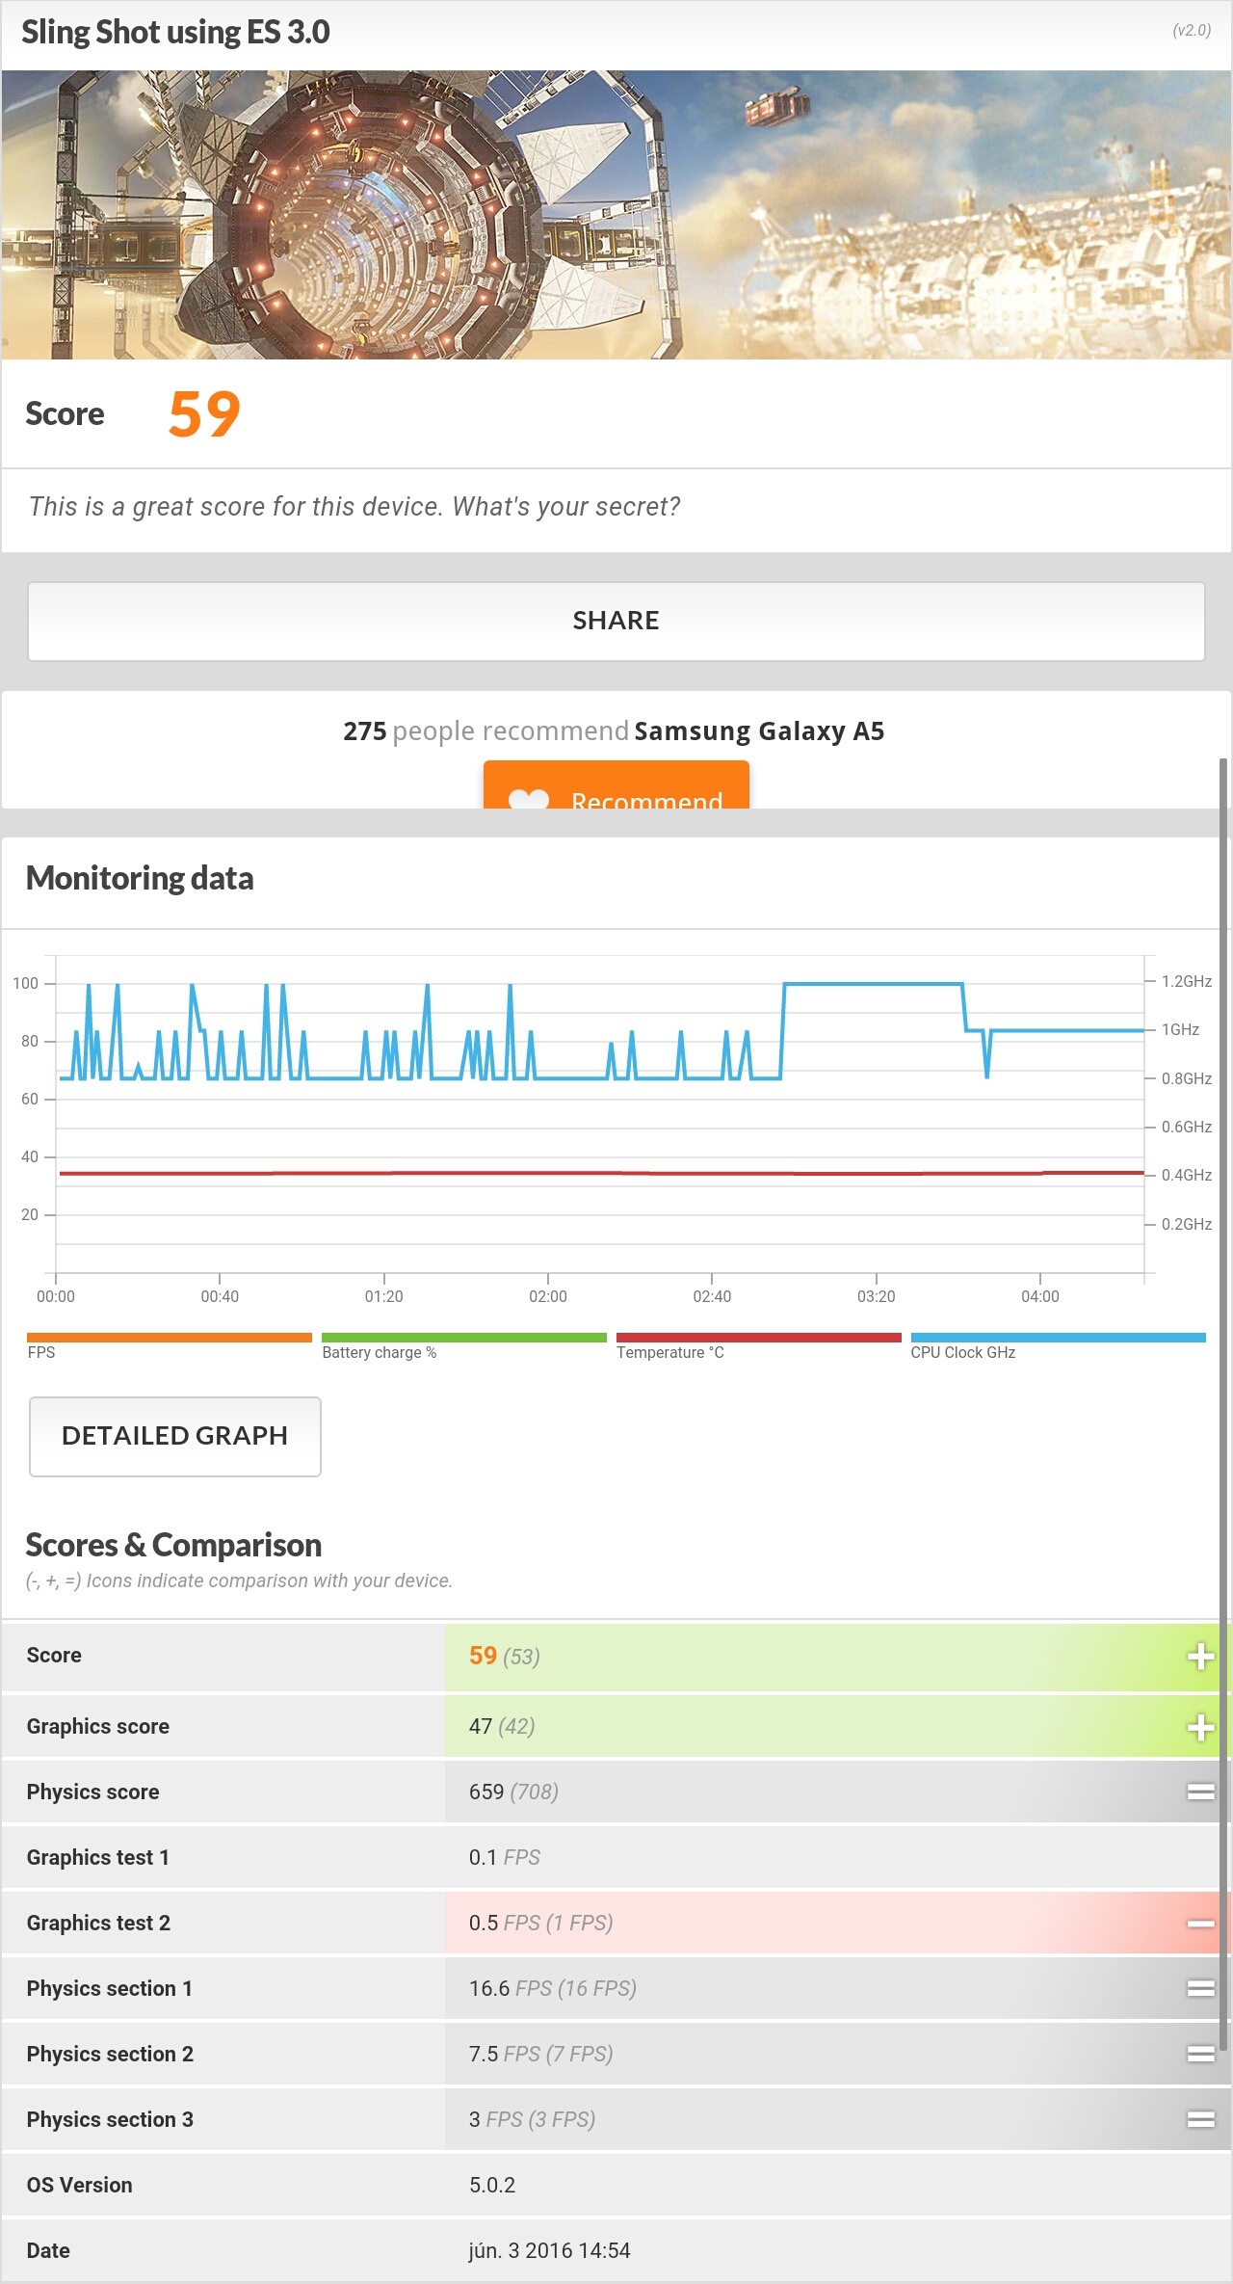Click the plus icon in Score row
The image size is (1233, 2284).
pyautogui.click(x=1200, y=1657)
